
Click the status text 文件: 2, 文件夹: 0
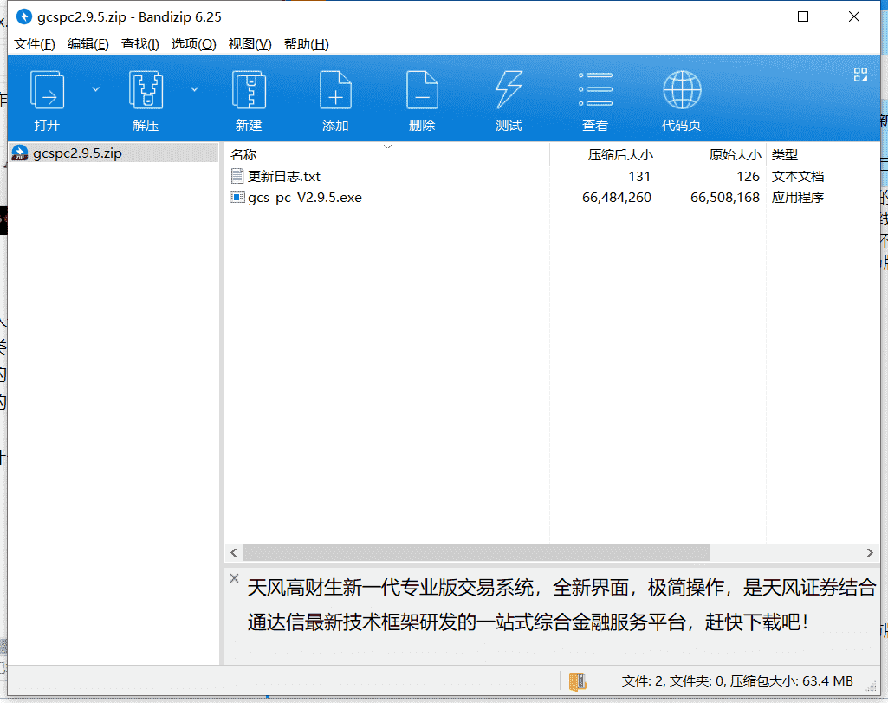pos(673,681)
